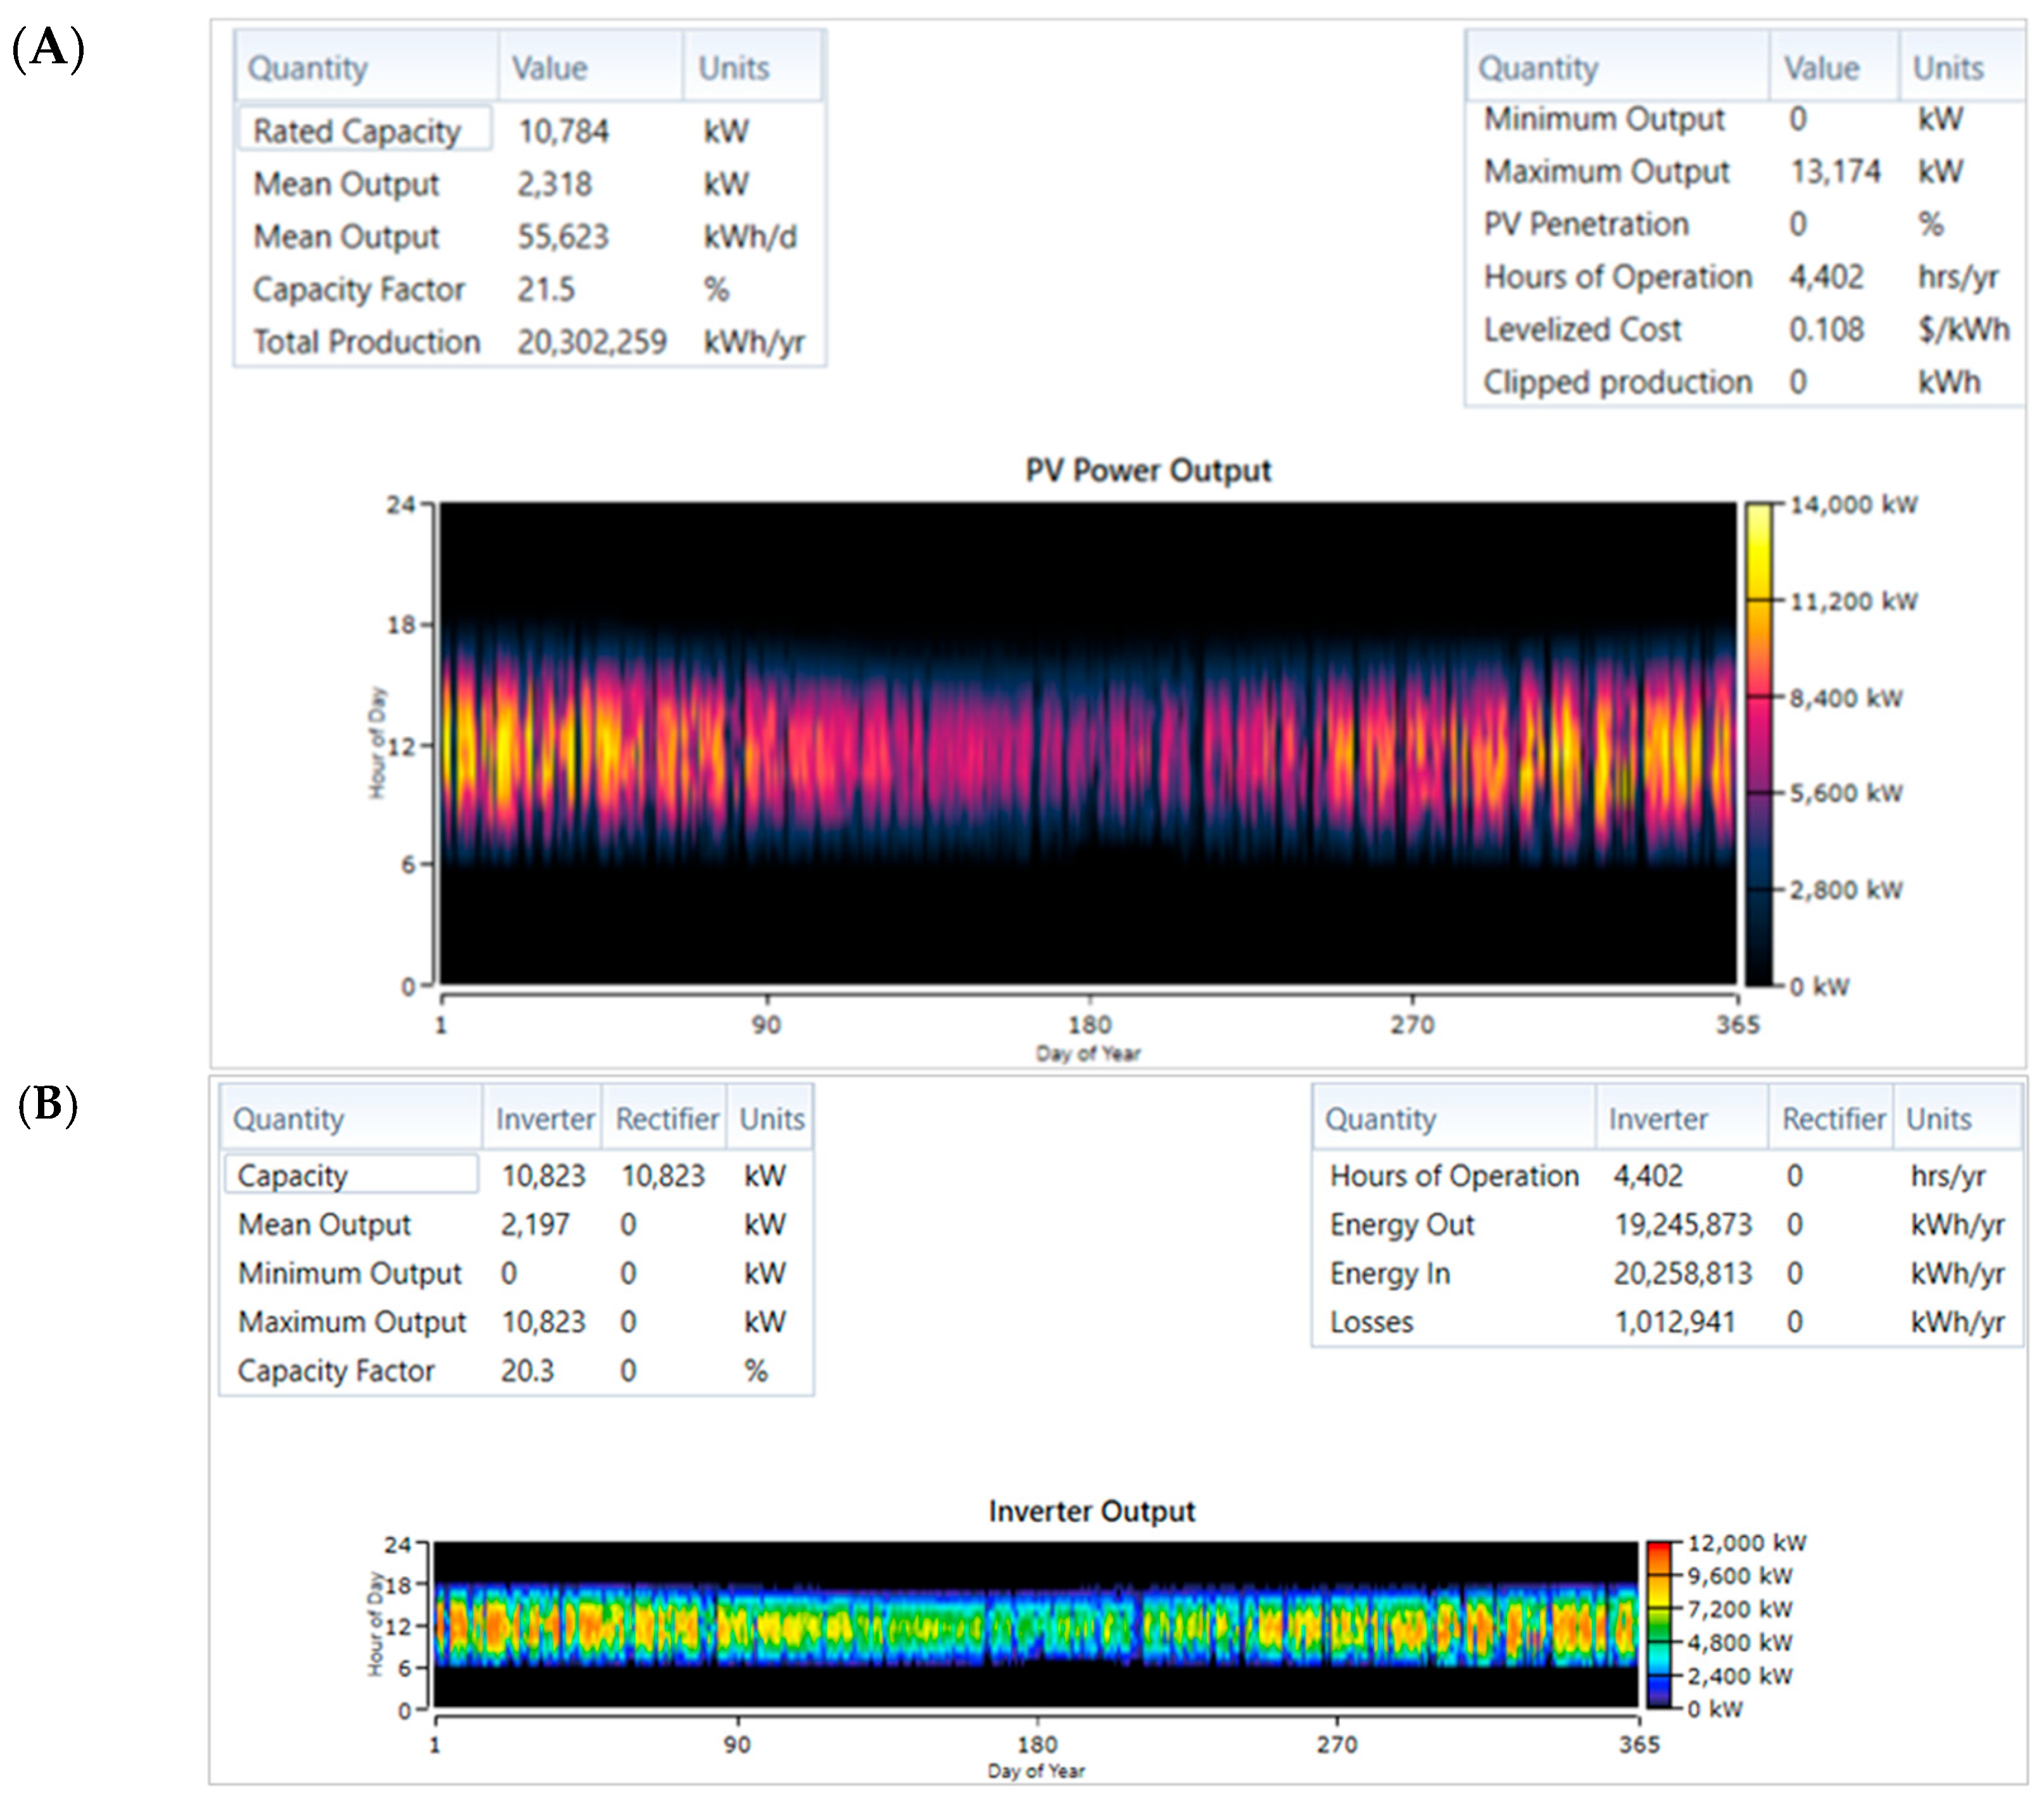Select the Maximum Output row in PV table

coord(1606,172)
